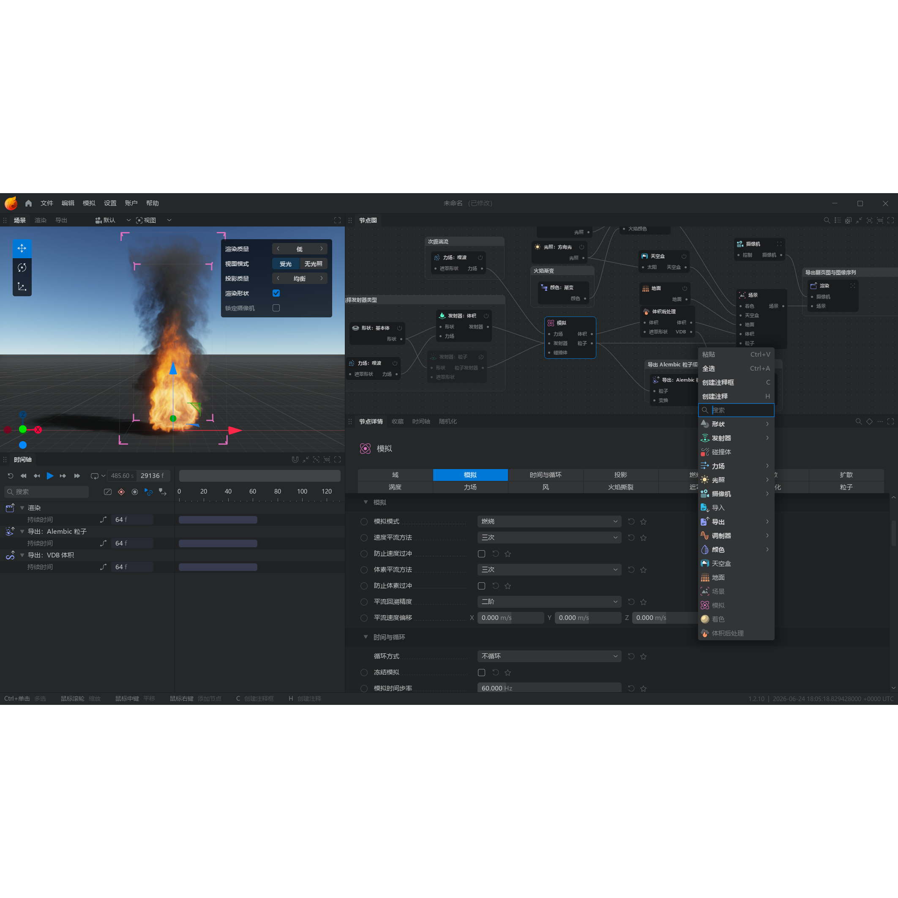Click timeline search field

point(46,492)
